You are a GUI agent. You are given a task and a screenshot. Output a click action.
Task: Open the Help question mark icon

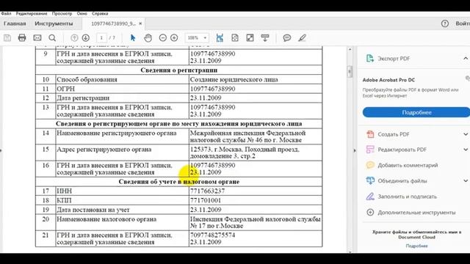coord(445,23)
